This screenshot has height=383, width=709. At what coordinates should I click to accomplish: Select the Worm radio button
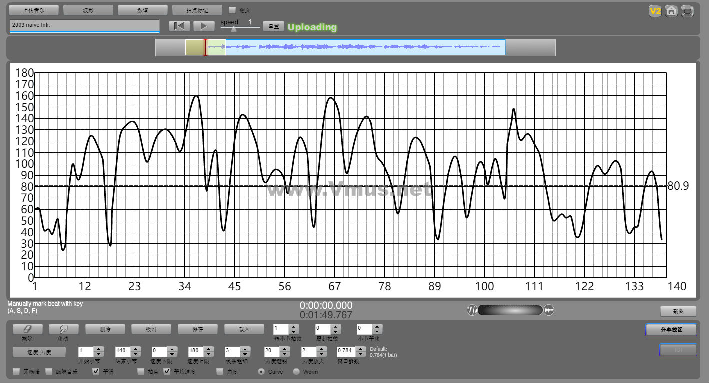tap(296, 371)
